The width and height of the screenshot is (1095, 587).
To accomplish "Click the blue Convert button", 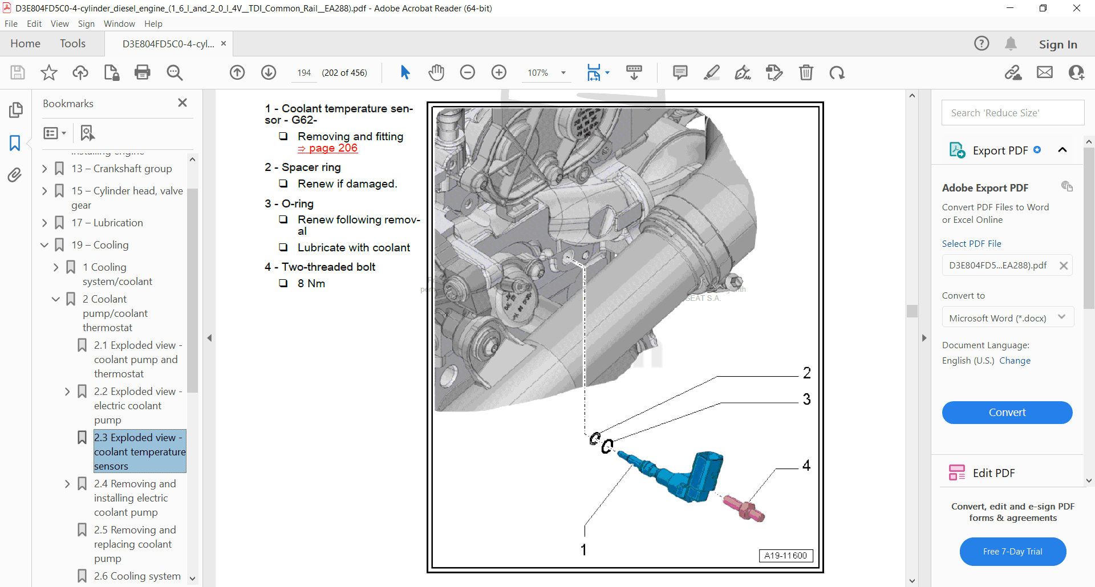I will click(x=1007, y=413).
